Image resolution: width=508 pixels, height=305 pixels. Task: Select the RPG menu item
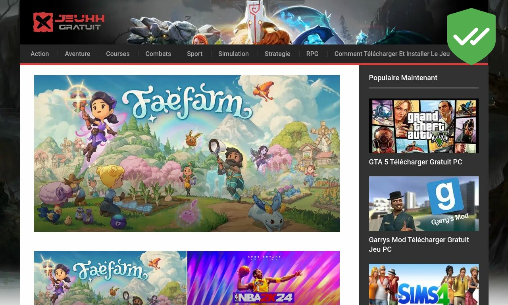click(312, 54)
